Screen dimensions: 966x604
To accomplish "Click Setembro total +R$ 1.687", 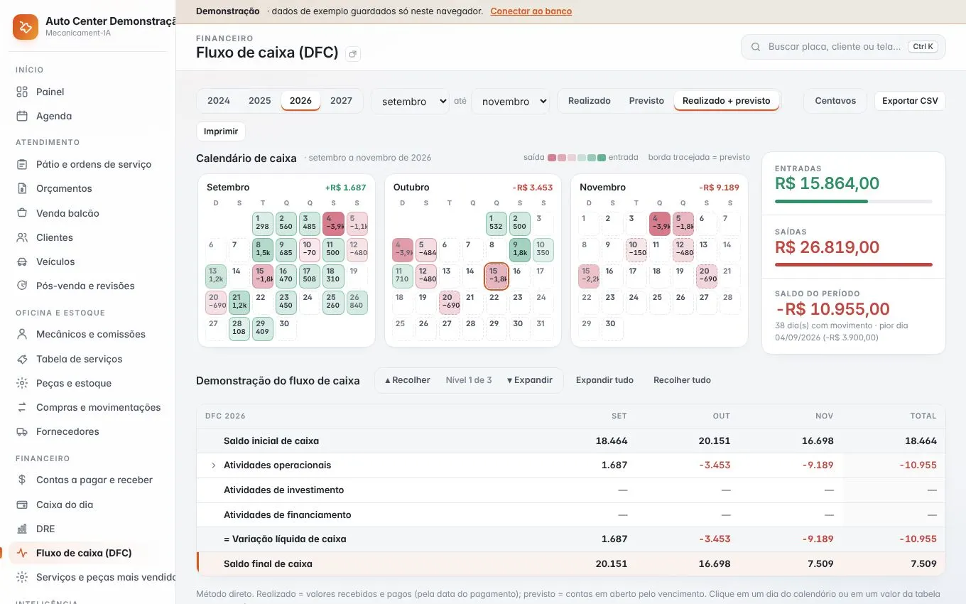I will [x=346, y=188].
